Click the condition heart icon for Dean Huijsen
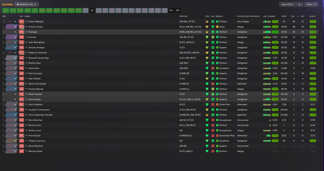 pyautogui.click(x=207, y=94)
